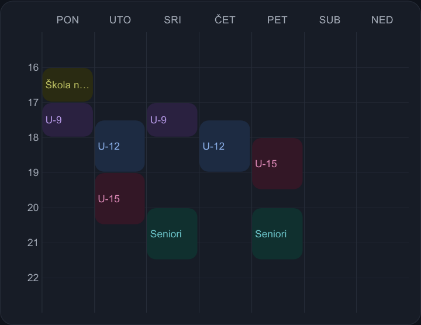Image resolution: width=421 pixels, height=325 pixels.
Task: Open the U-12 session on ČET
Action: [x=225, y=146]
